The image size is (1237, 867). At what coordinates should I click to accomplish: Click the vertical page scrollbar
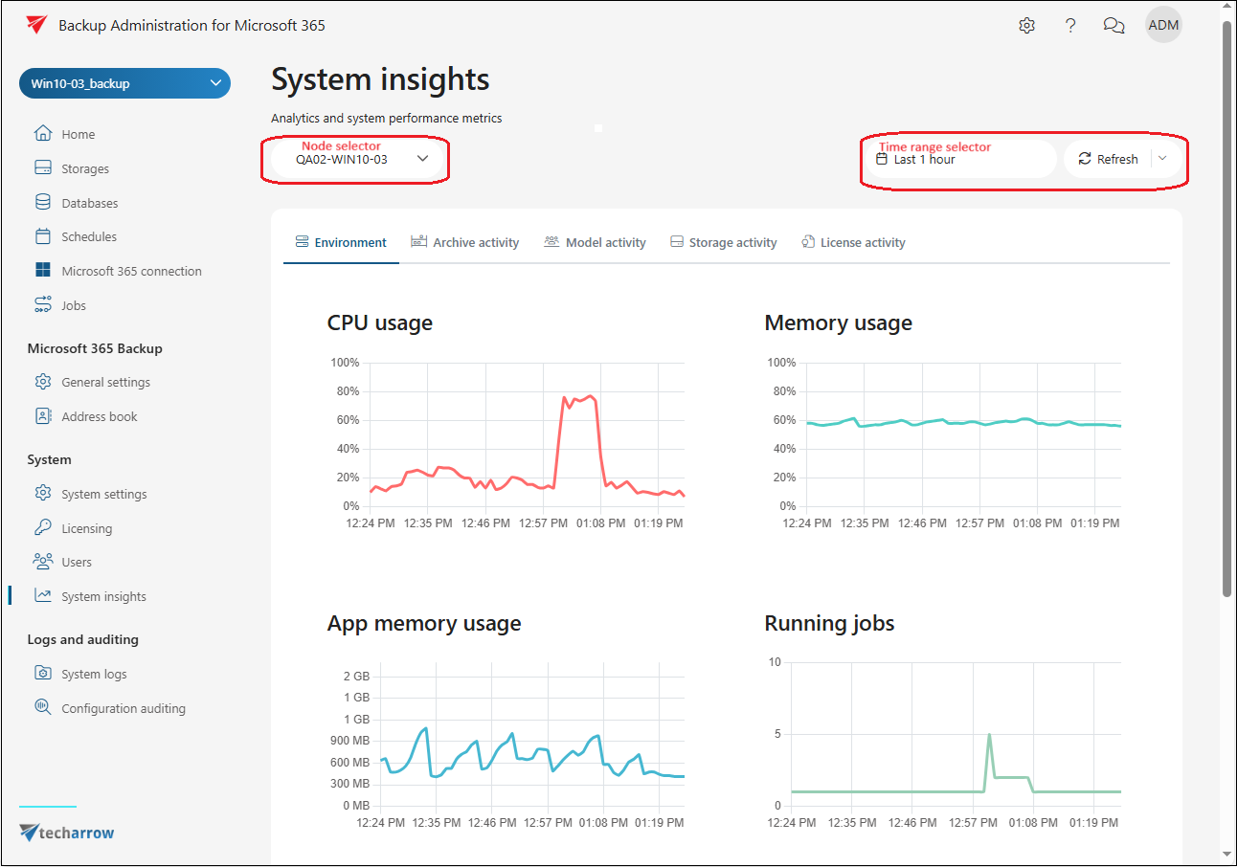coord(1226,306)
